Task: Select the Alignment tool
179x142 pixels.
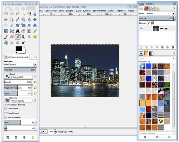Action: coord(6,25)
